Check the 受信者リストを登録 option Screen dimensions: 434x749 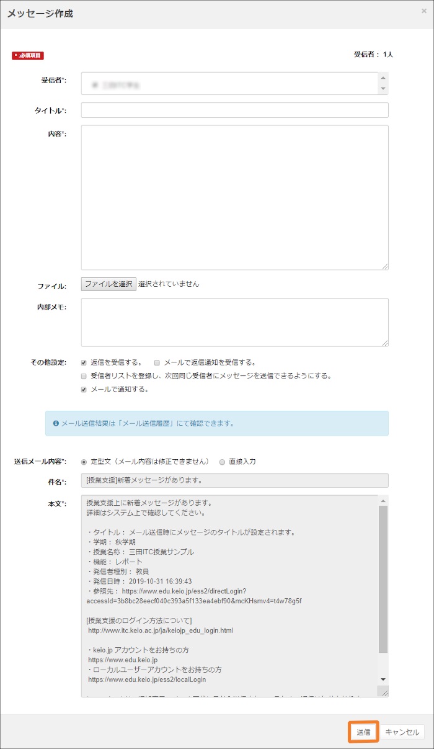coord(84,376)
